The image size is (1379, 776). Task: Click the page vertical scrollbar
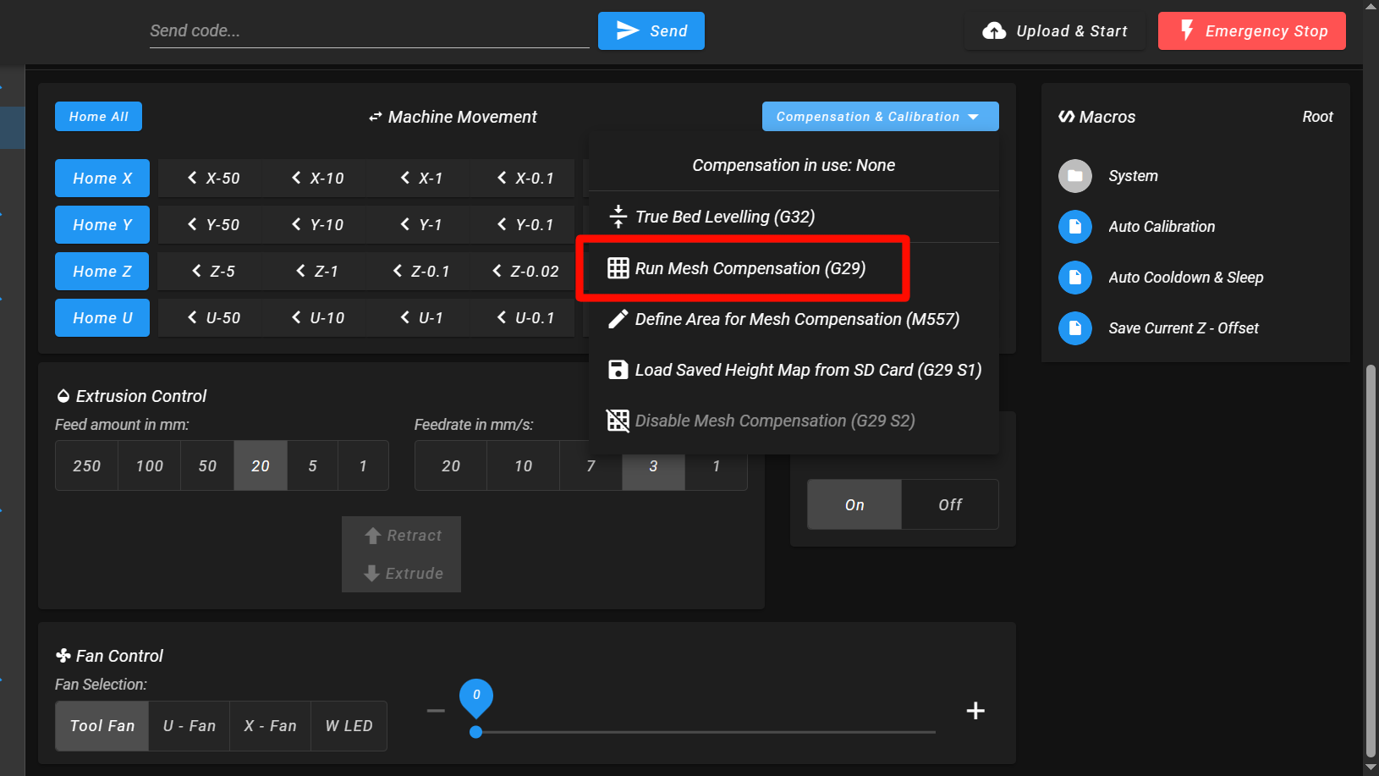1371,562
